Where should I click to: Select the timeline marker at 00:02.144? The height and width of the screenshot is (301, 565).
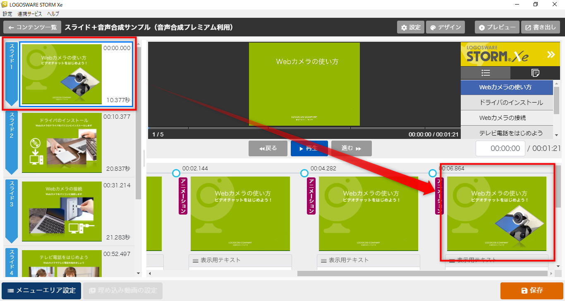176,173
